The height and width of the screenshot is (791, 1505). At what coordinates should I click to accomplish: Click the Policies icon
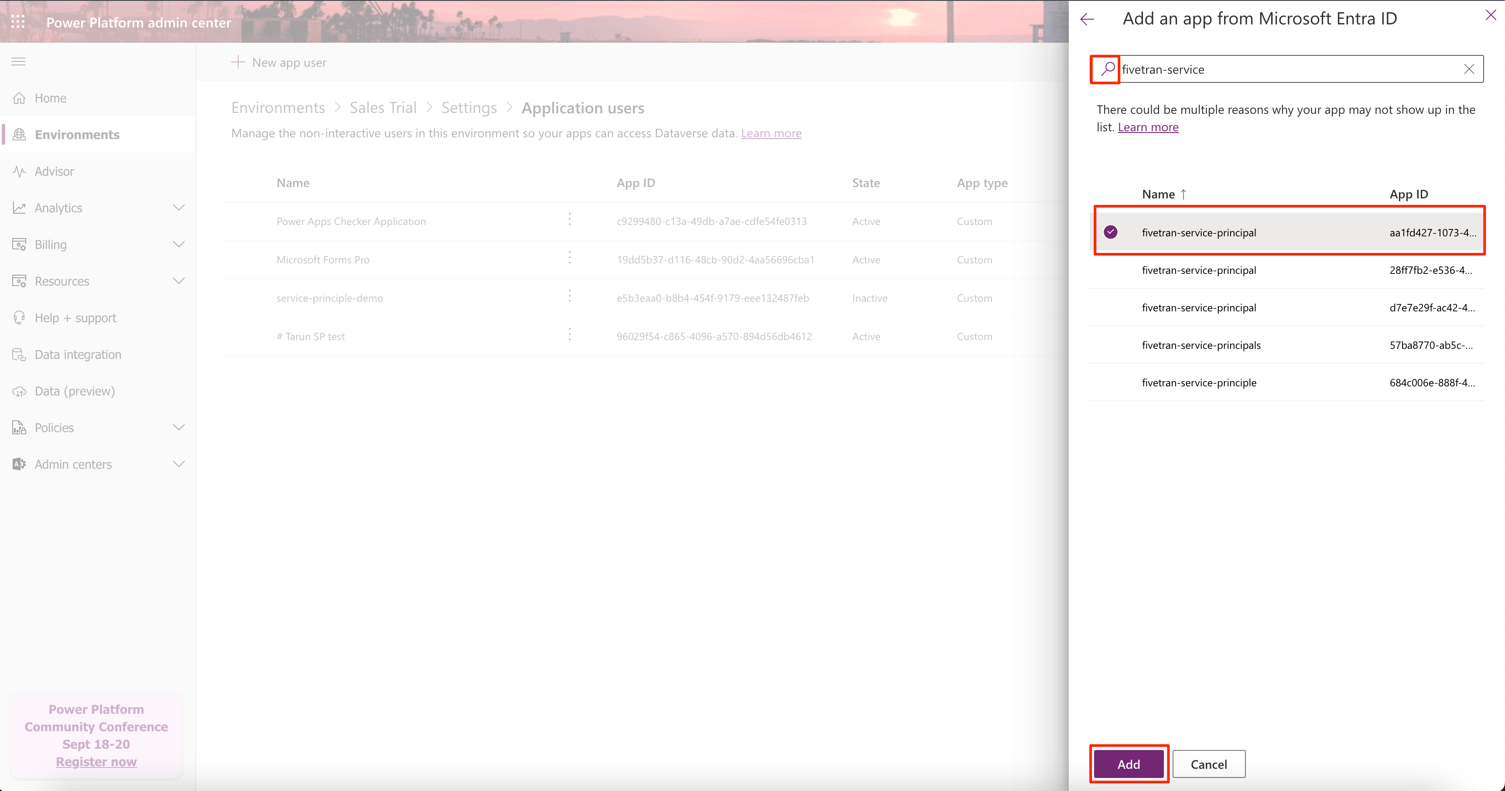click(x=19, y=428)
